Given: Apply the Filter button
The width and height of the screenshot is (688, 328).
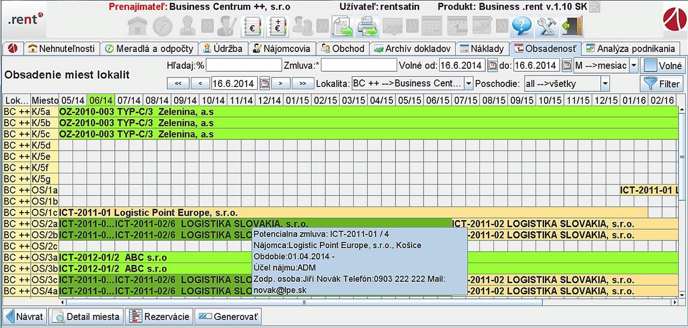Looking at the screenshot, I should click(662, 83).
